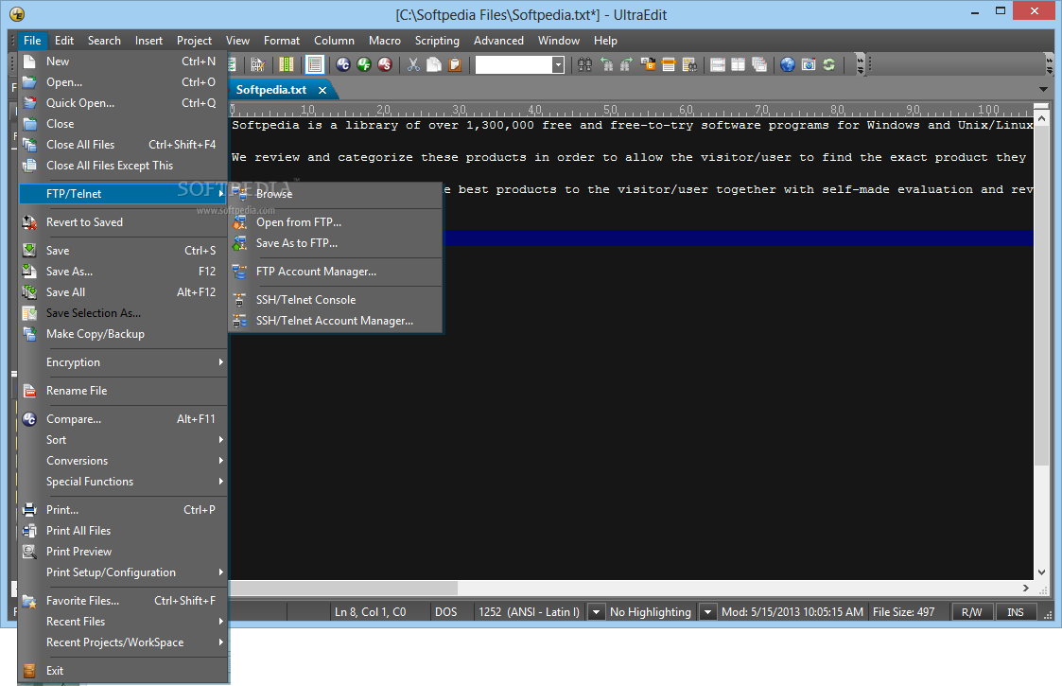Expand the Sort submenu
1062x686 pixels.
point(123,440)
